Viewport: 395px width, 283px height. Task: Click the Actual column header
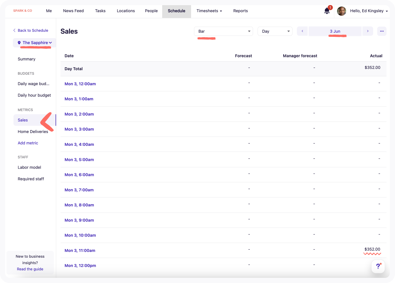tap(376, 56)
